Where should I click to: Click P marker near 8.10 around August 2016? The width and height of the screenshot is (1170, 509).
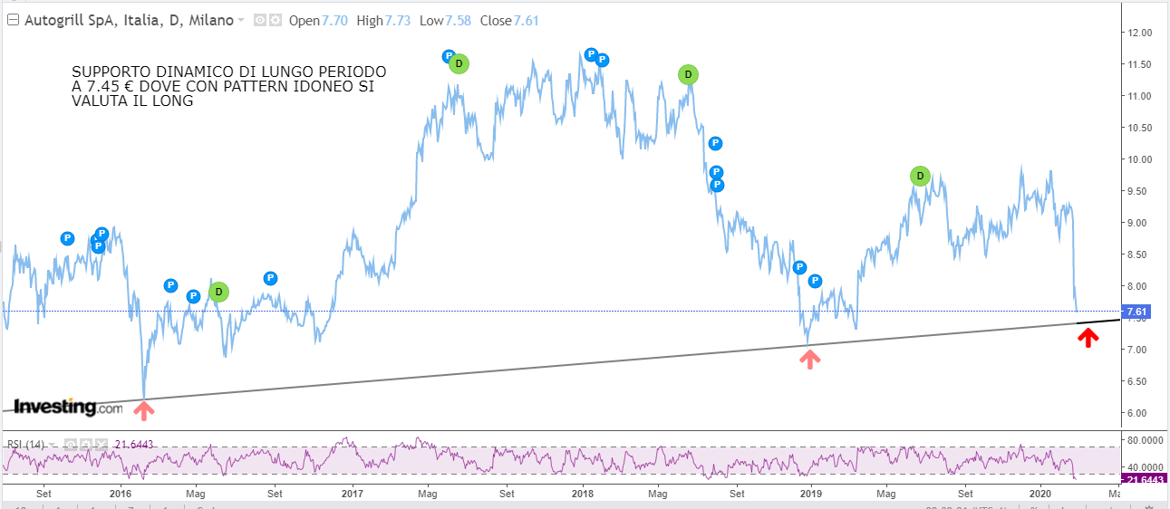[x=270, y=278]
